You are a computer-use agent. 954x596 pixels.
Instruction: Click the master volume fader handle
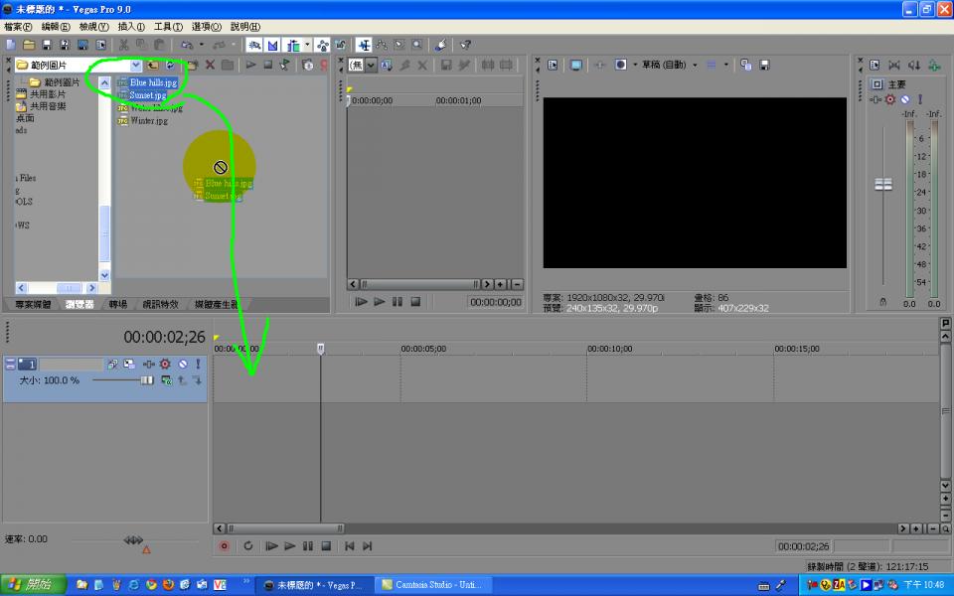tap(882, 184)
